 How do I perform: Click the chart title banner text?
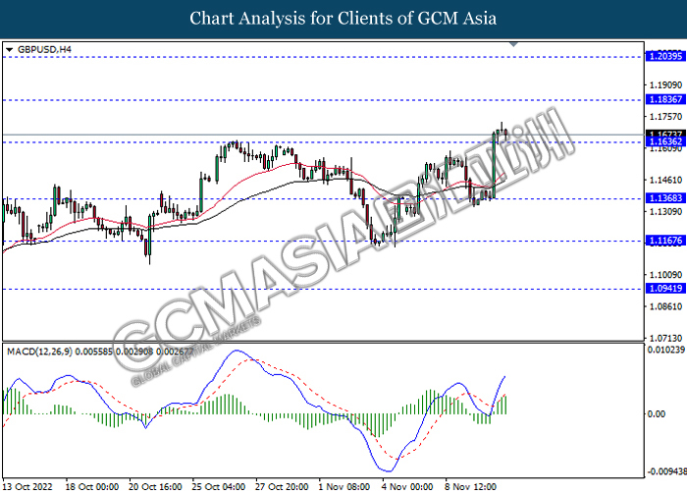tap(343, 19)
